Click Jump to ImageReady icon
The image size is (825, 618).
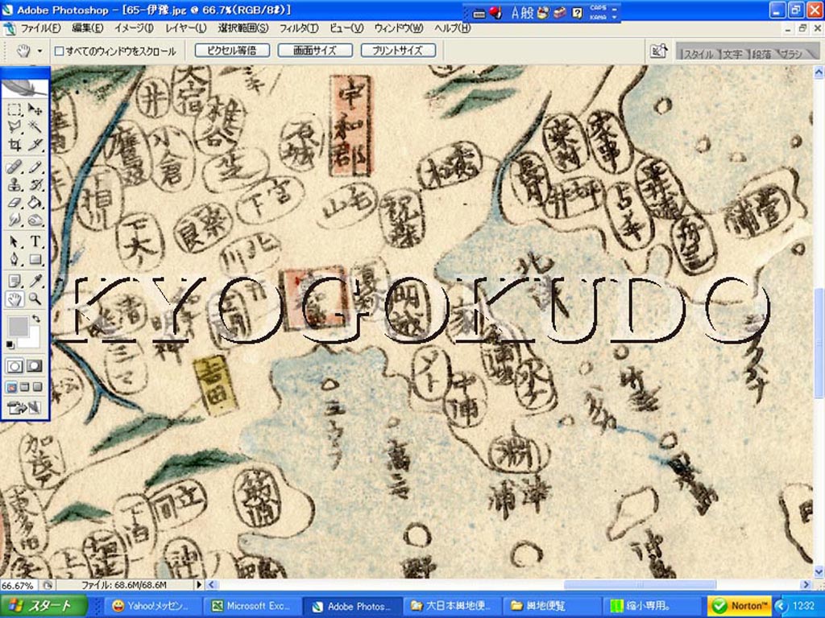tap(24, 406)
